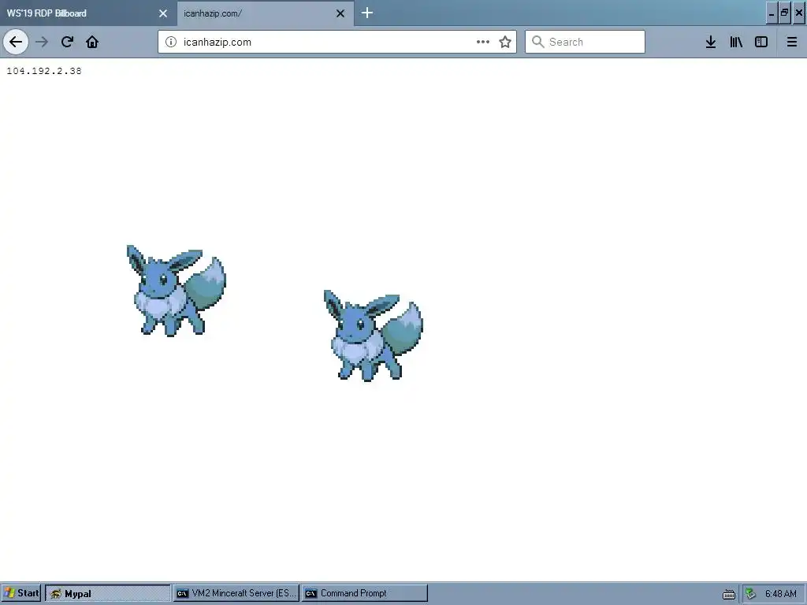Show site information for icanhazip.com
The height and width of the screenshot is (605, 807).
point(171,42)
